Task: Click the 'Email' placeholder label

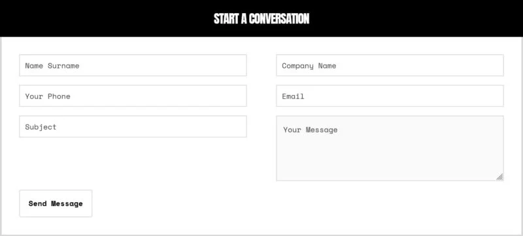Action: 293,96
